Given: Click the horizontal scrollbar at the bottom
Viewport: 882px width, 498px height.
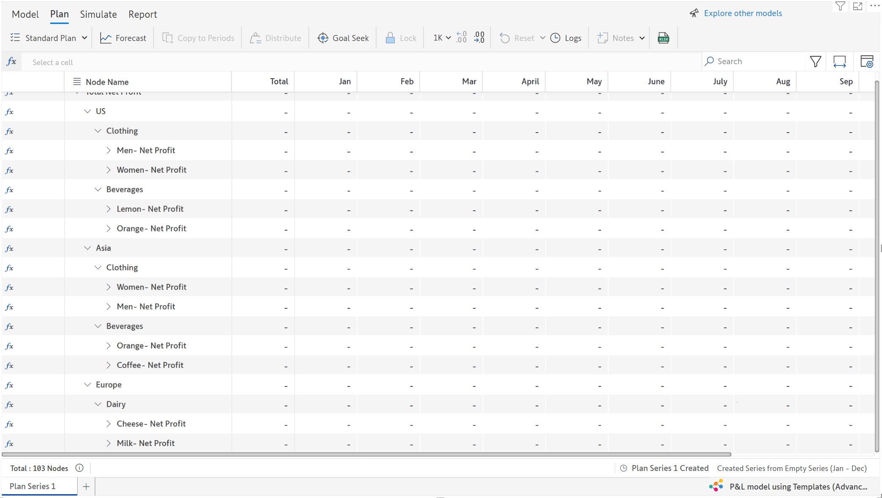Looking at the screenshot, I should [x=366, y=454].
